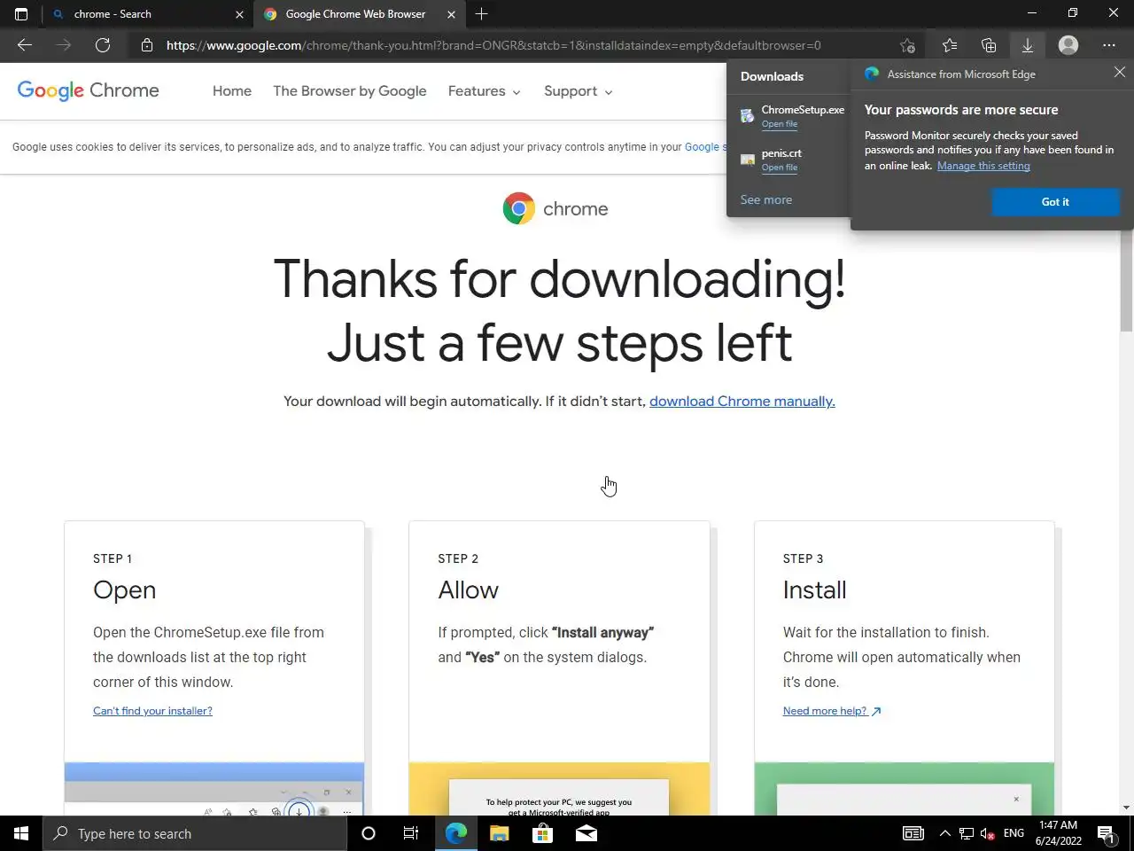The height and width of the screenshot is (851, 1134).
Task: Open the Windows Start menu
Action: coord(21,833)
